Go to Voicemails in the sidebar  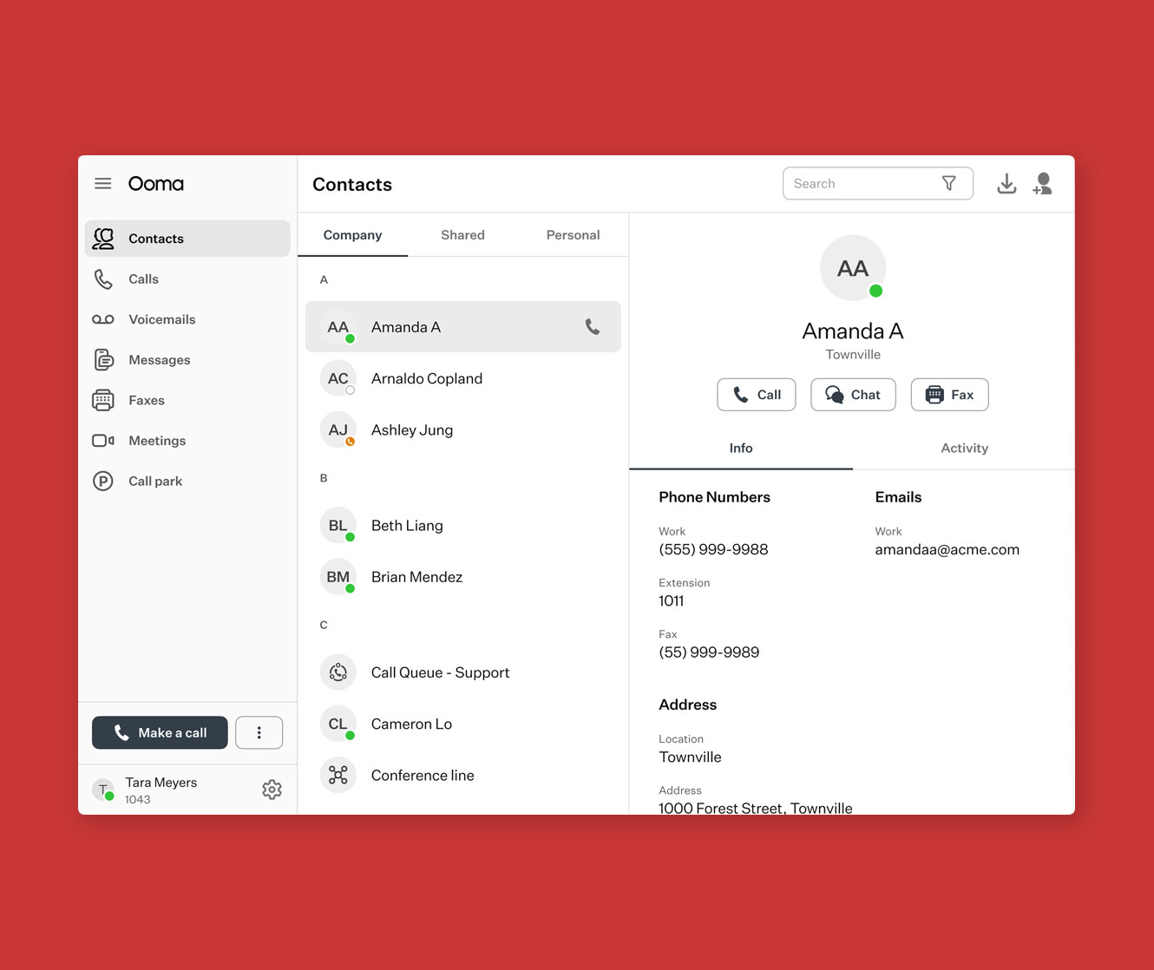click(161, 319)
